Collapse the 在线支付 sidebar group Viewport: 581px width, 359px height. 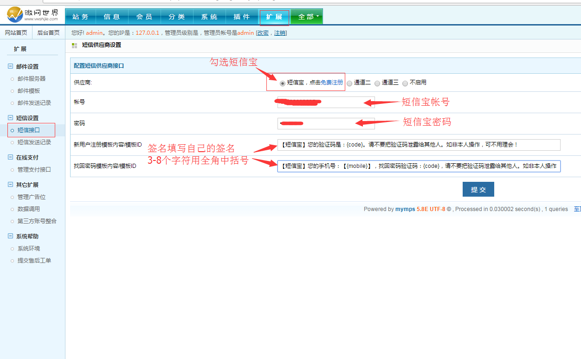(x=10, y=158)
